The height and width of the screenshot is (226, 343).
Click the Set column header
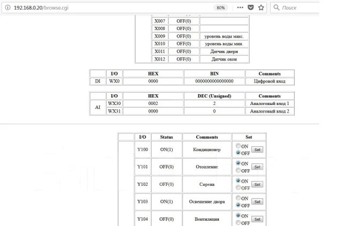[249, 137]
